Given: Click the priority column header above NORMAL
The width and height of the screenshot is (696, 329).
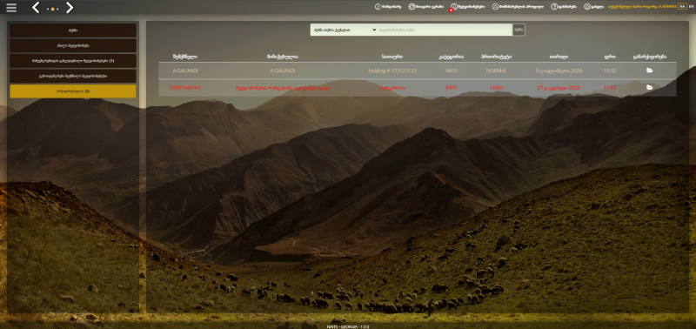Looking at the screenshot, I should coord(496,57).
